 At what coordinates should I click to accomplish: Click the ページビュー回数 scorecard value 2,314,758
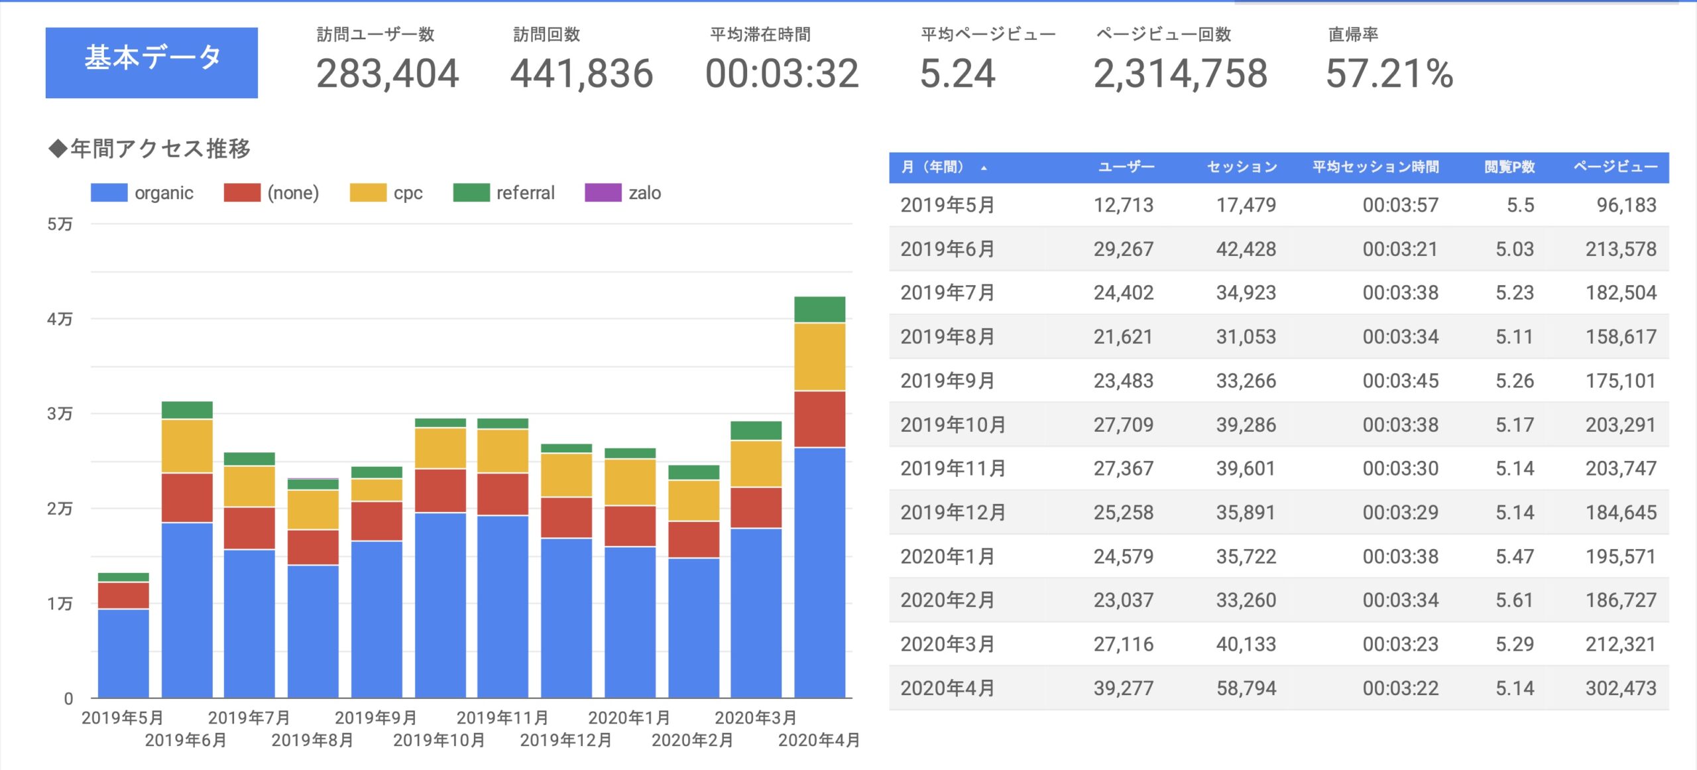click(x=1180, y=74)
